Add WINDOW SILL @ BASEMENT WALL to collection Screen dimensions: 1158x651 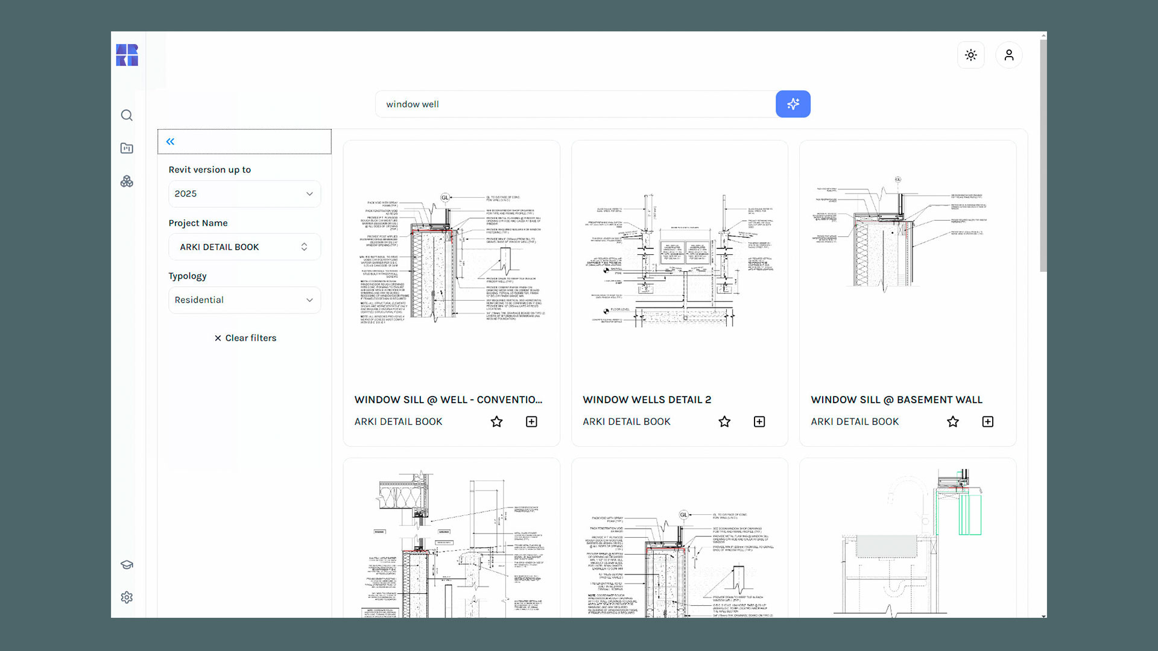988,422
